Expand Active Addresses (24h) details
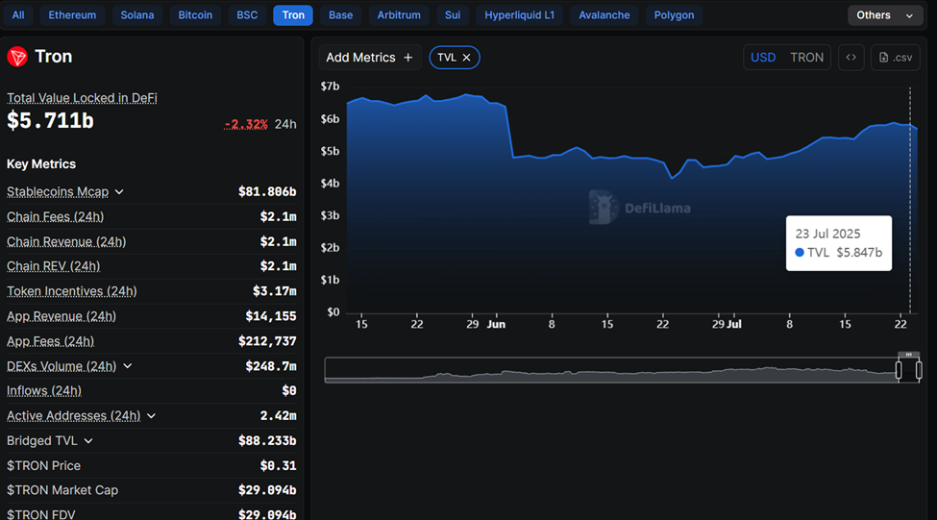The height and width of the screenshot is (520, 937). (151, 416)
